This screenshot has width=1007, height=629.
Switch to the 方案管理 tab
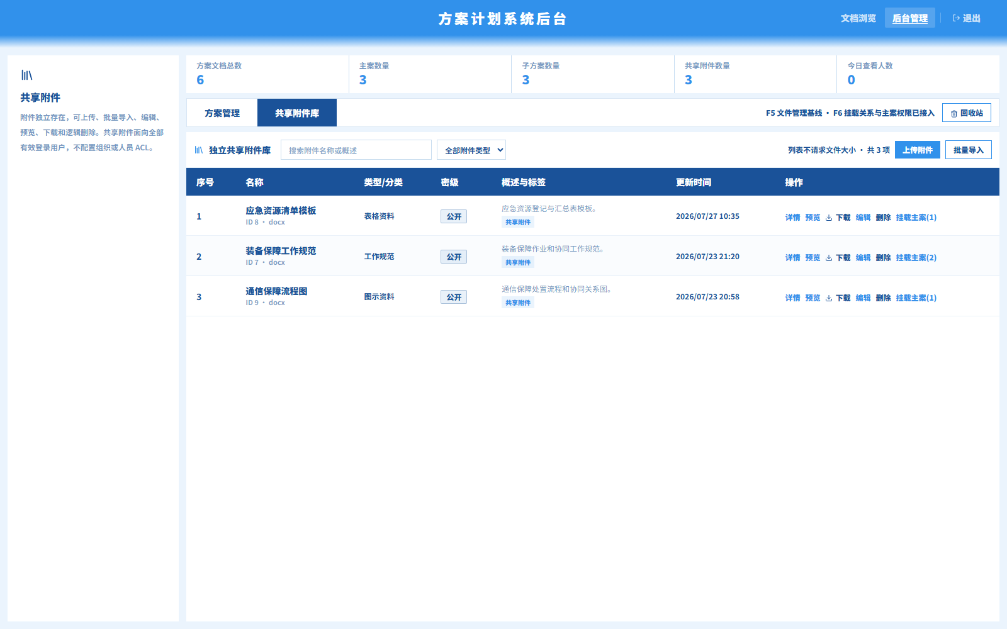222,113
